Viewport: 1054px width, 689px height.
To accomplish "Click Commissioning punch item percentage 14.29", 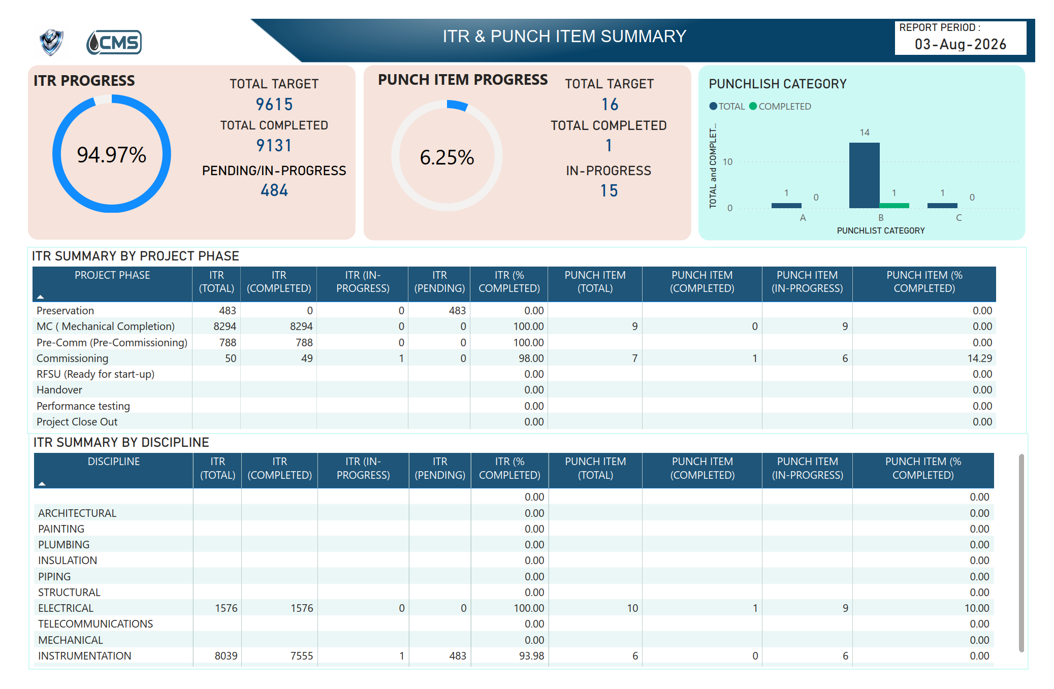I will coord(979,358).
